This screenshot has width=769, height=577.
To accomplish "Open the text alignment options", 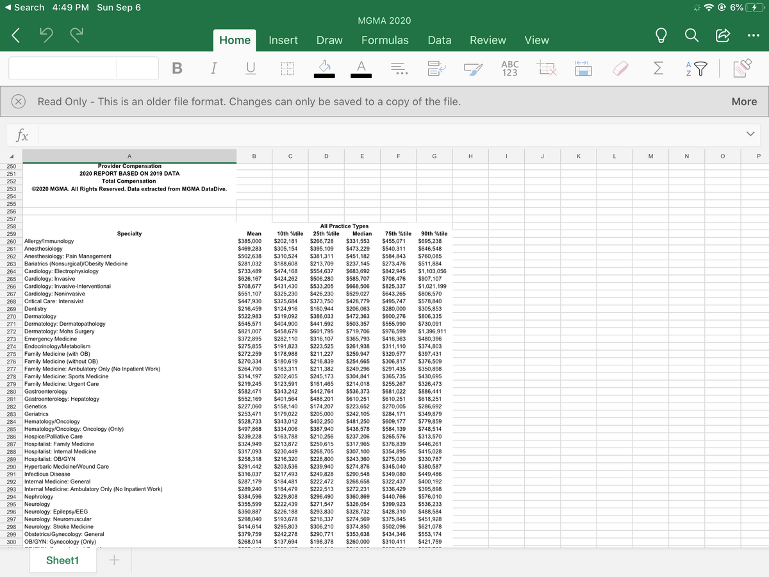I will point(399,69).
